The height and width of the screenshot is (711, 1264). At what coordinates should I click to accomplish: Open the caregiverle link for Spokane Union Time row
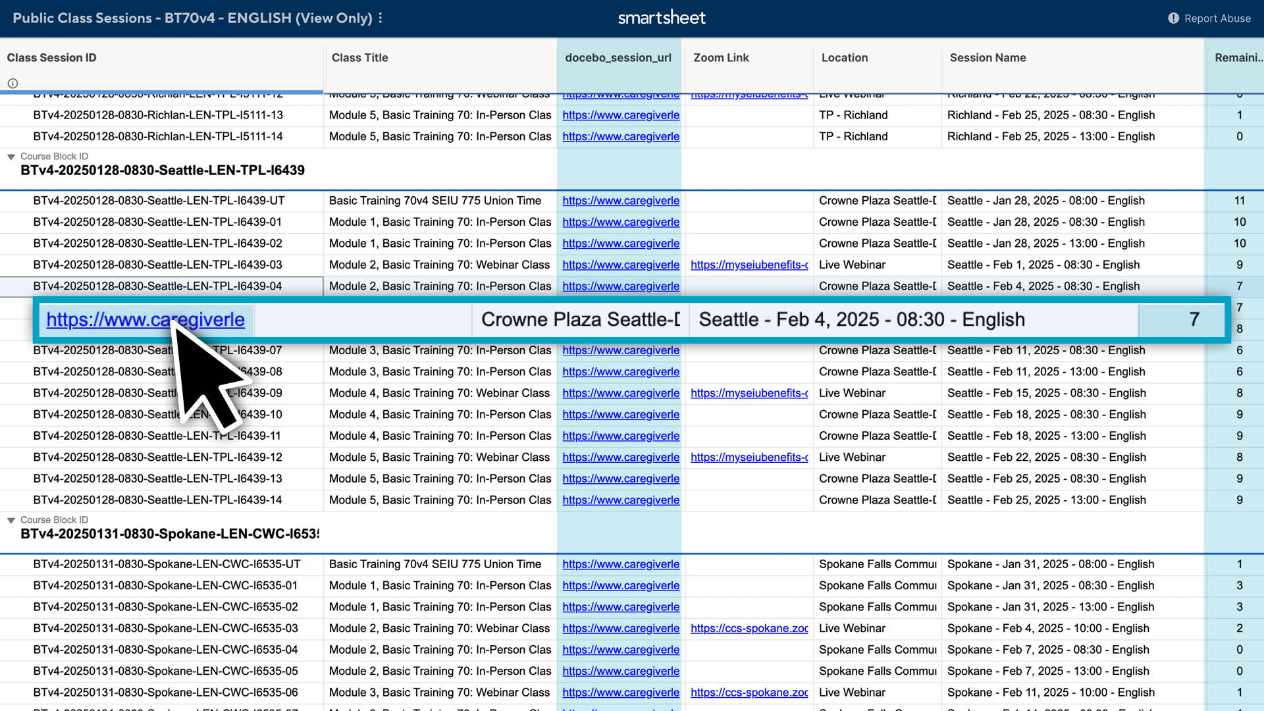[x=620, y=564]
